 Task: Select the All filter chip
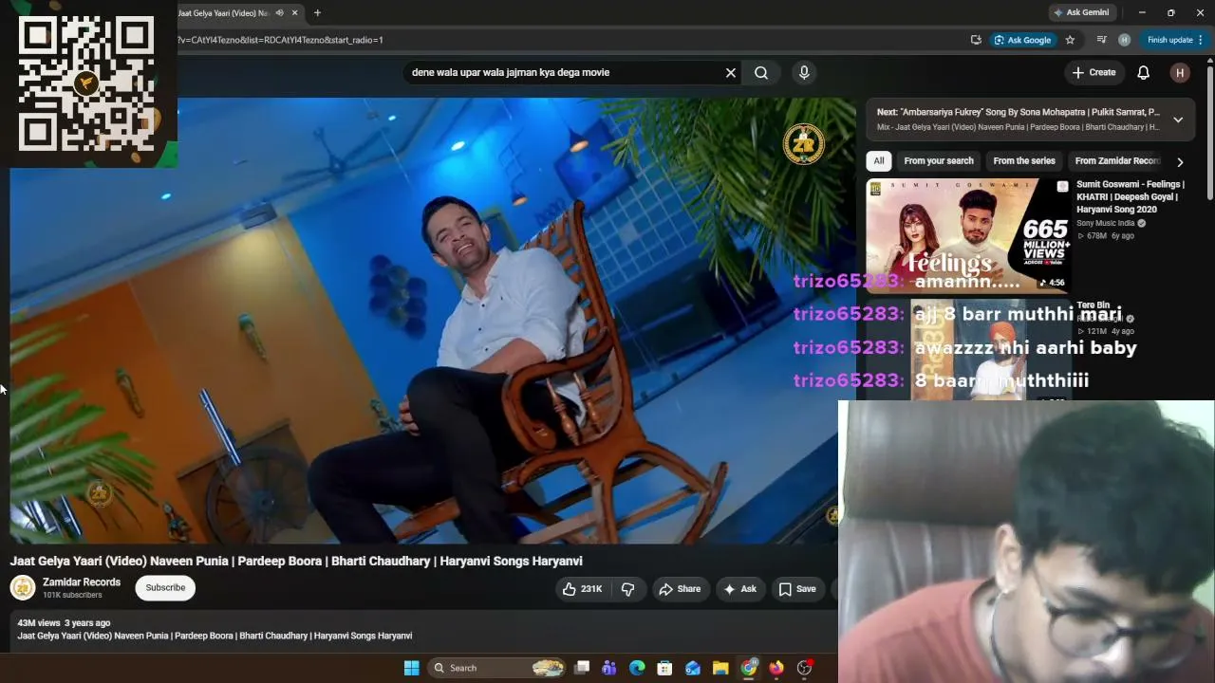pyautogui.click(x=879, y=161)
